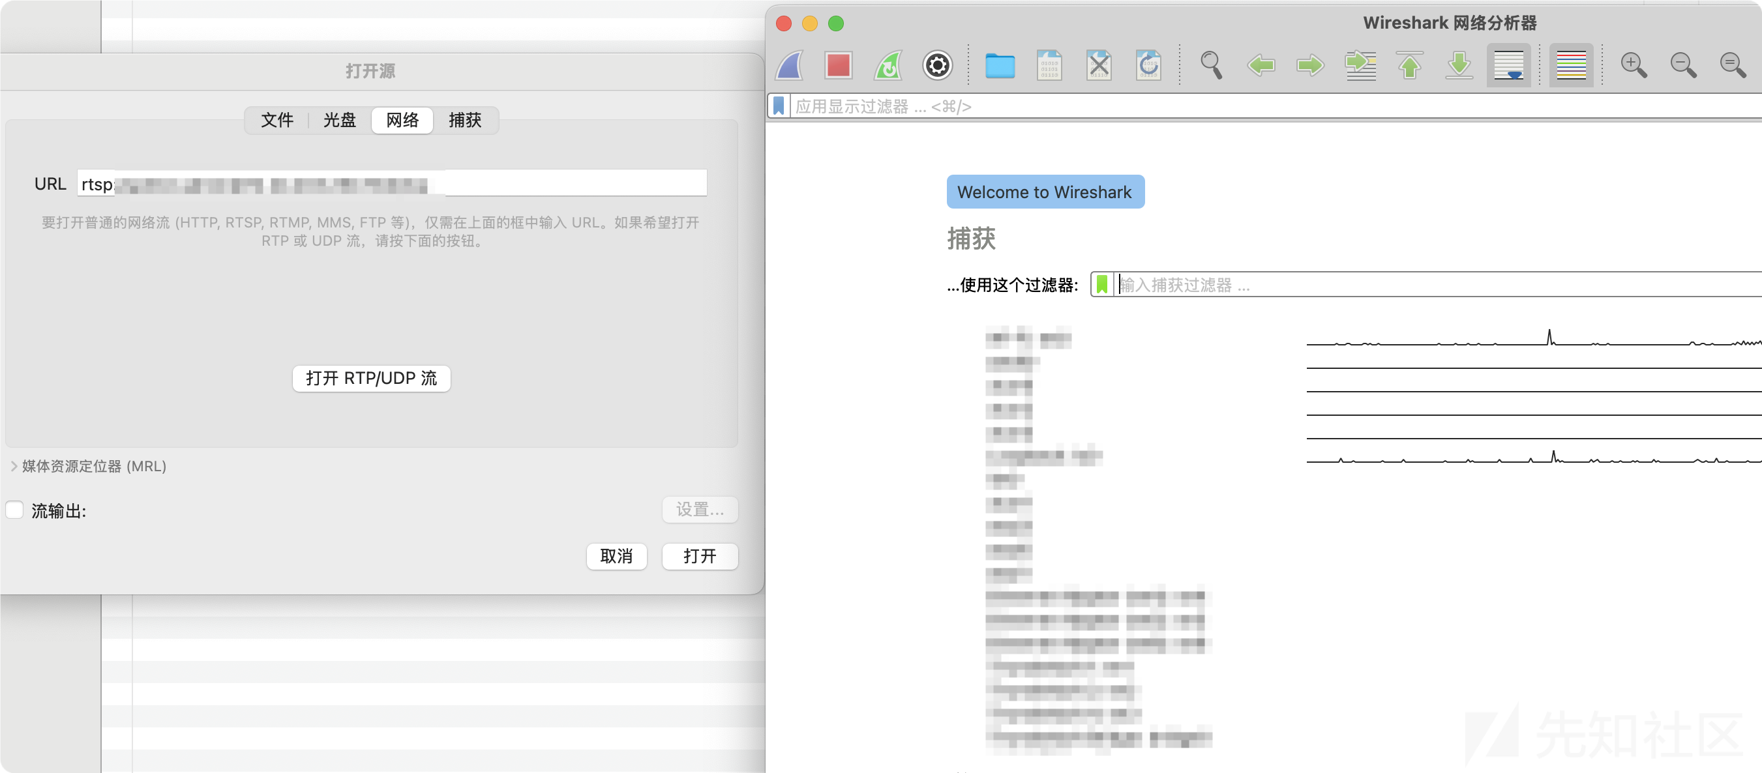Image resolution: width=1762 pixels, height=773 pixels.
Task: Reset text to normal size icon
Action: pyautogui.click(x=1733, y=66)
